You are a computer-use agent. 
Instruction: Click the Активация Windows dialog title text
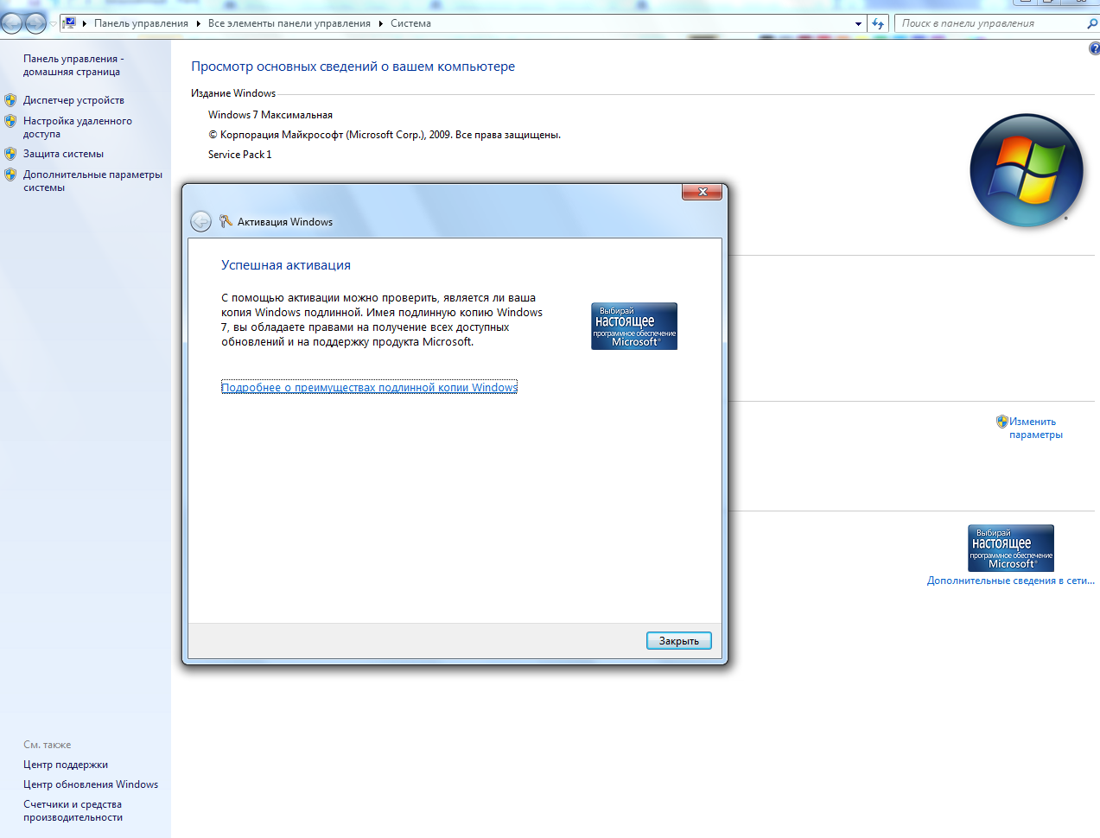[285, 222]
